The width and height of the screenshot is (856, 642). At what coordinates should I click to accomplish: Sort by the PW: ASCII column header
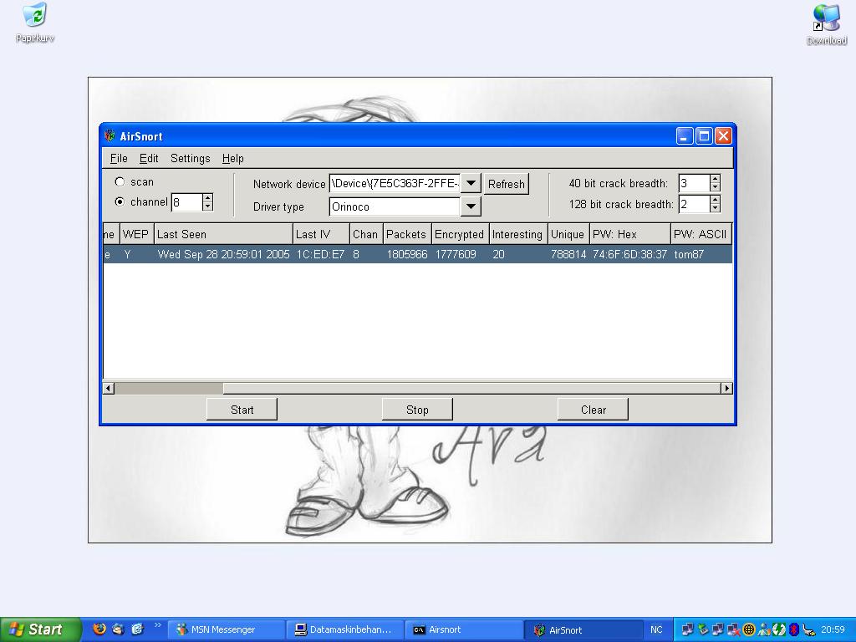click(701, 234)
